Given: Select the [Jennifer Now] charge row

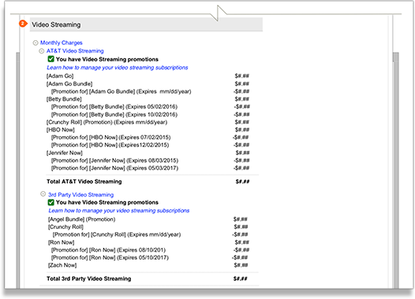Looking at the screenshot, I should pyautogui.click(x=148, y=153).
